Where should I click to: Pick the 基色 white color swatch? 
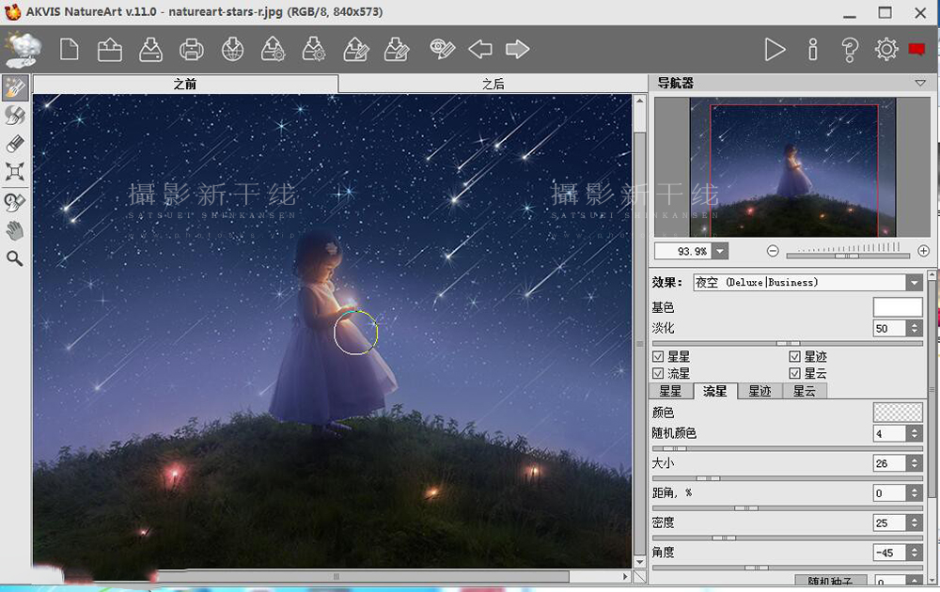tap(898, 307)
